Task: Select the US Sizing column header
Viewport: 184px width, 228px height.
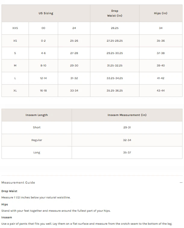Action: 46,13
